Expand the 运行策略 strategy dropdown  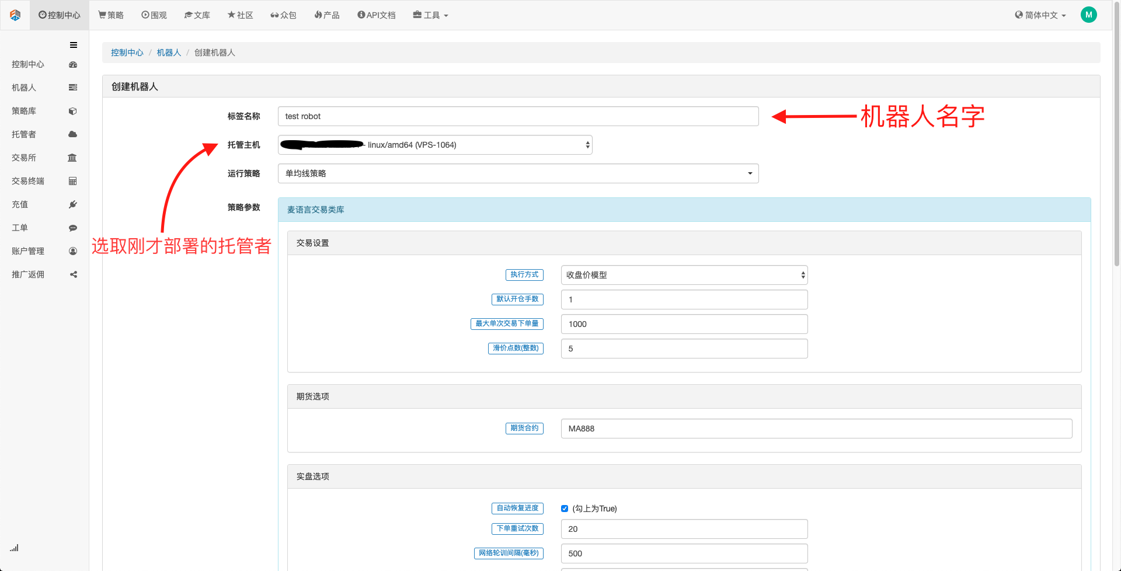point(518,173)
